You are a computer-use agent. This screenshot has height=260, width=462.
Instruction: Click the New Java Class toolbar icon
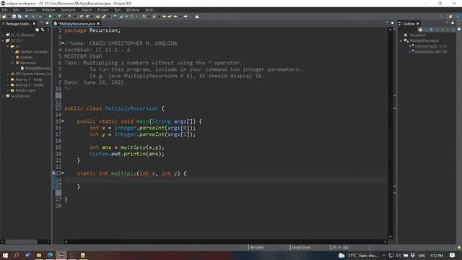tap(87, 17)
